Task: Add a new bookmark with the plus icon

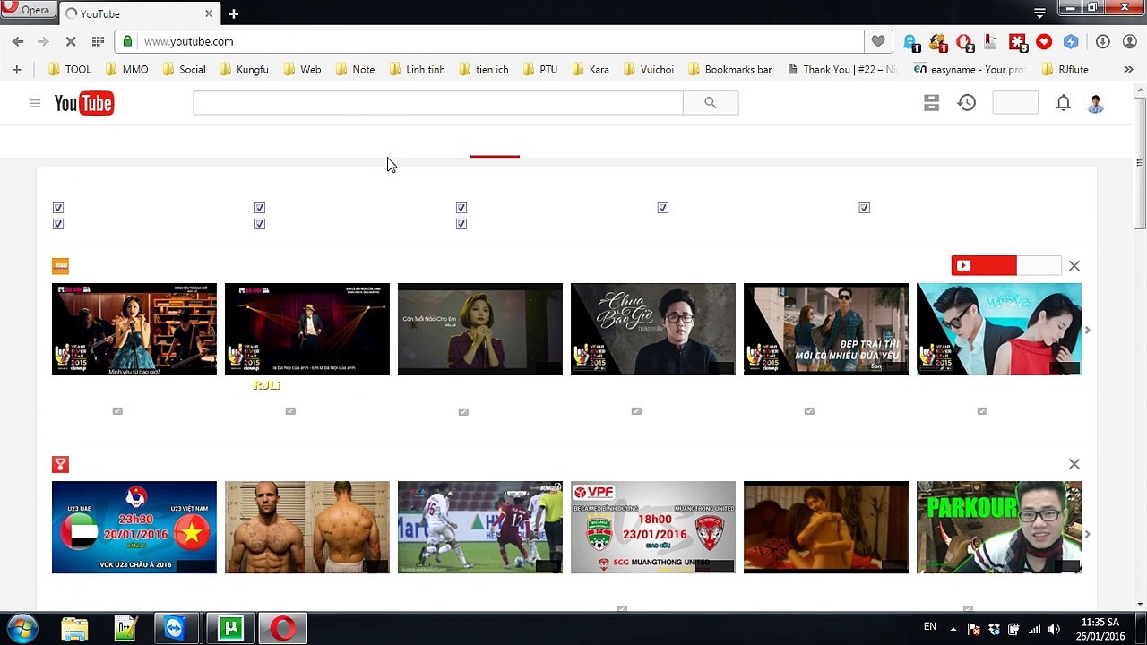Action: coord(16,69)
